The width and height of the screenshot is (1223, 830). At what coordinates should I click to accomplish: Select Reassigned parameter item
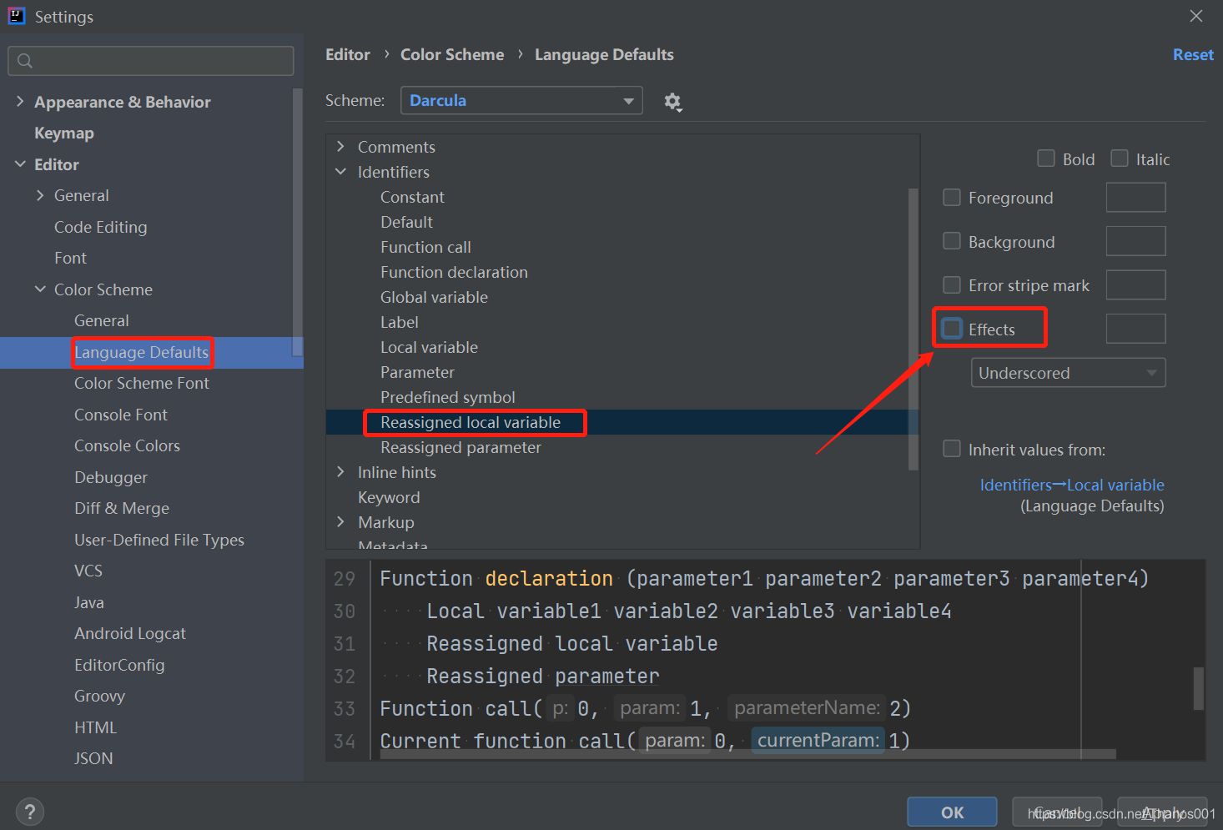tap(461, 447)
